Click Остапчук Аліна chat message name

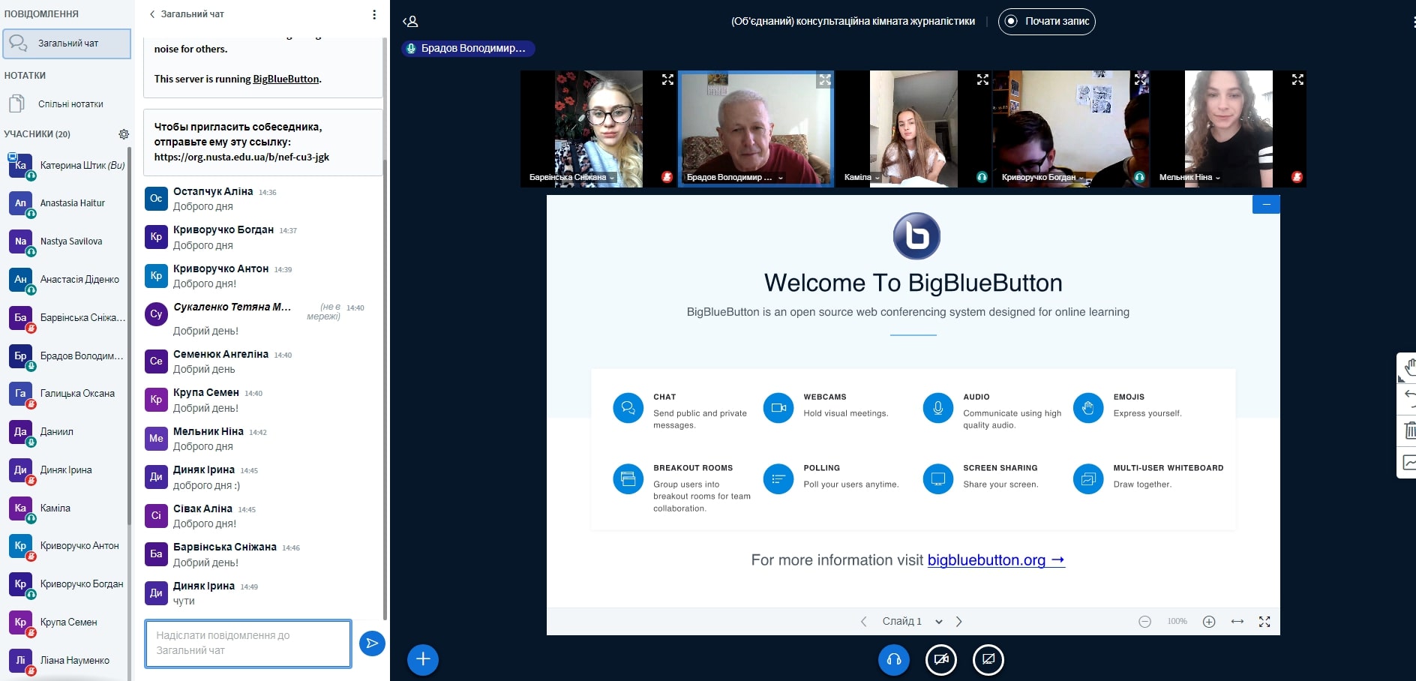tap(213, 191)
